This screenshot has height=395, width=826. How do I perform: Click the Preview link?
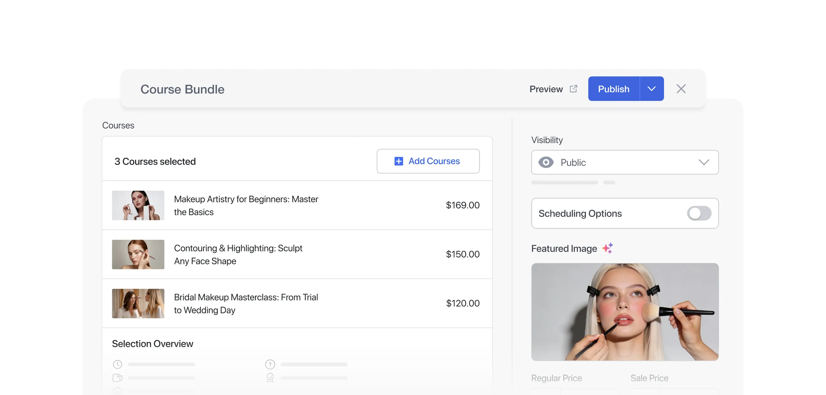coord(546,89)
